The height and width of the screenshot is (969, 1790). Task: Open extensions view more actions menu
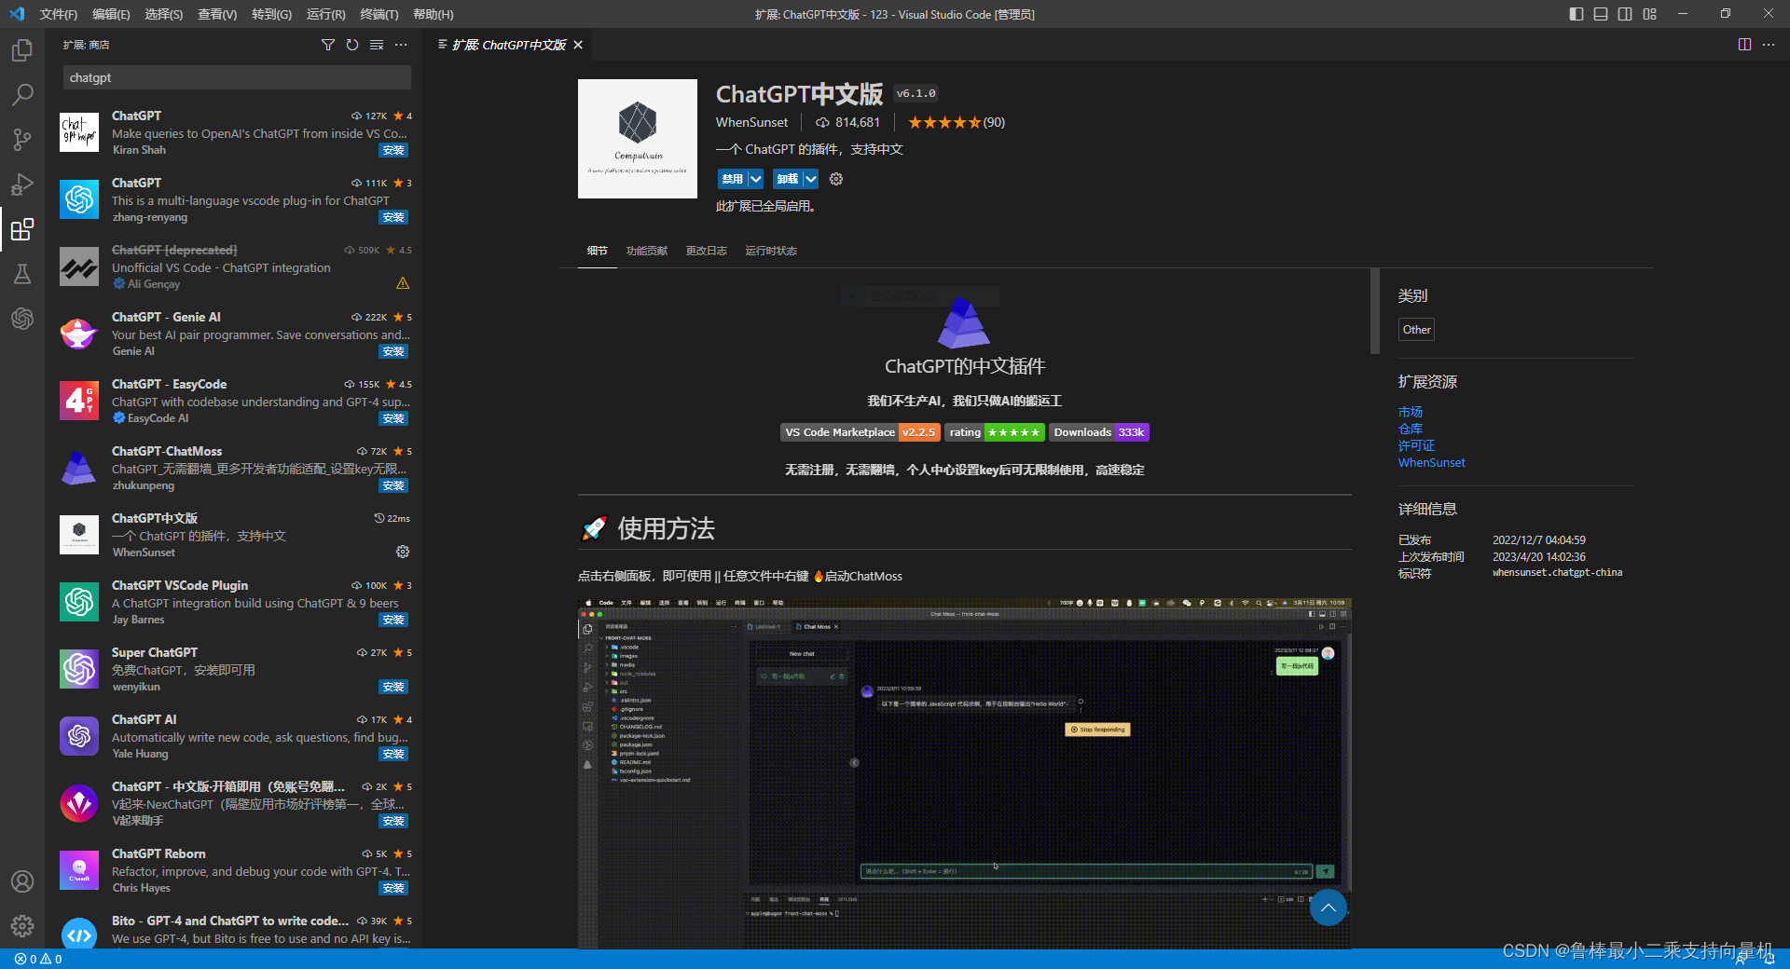tap(401, 45)
